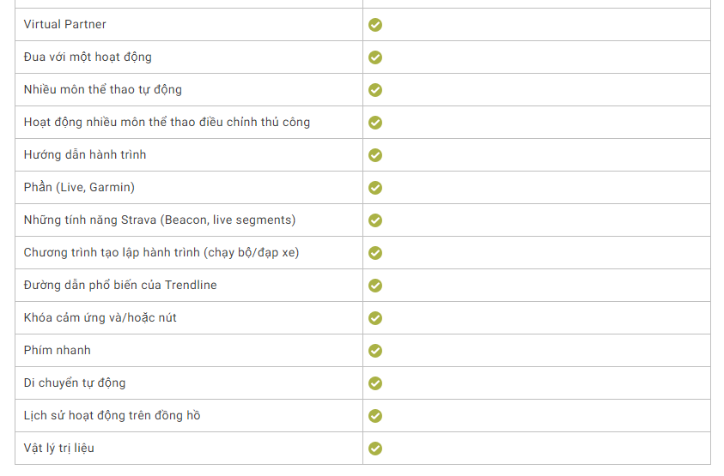
Task: Click the checkmark beside Đua với một hoạt động
Action: point(375,57)
